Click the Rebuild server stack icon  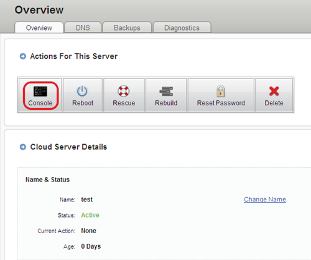pos(166,92)
